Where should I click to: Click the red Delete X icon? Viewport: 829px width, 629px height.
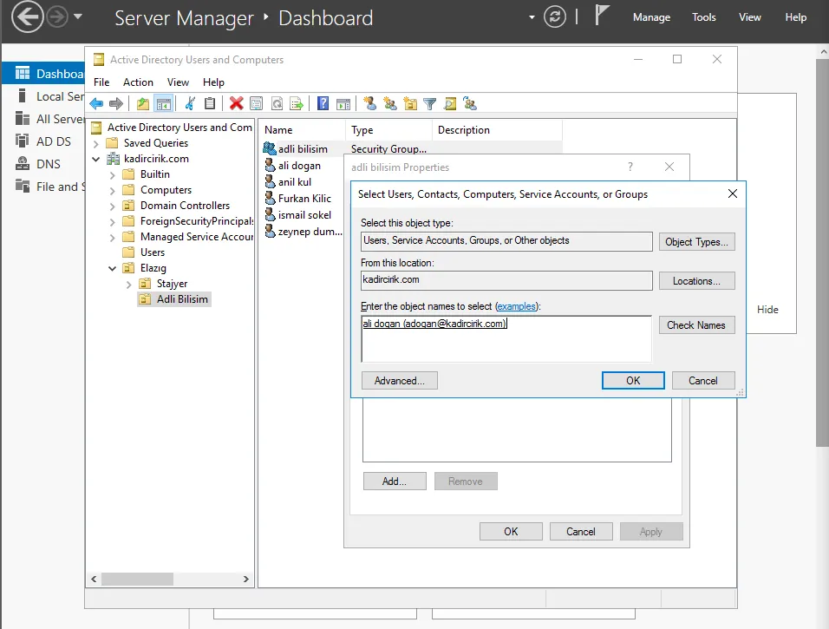(x=237, y=104)
